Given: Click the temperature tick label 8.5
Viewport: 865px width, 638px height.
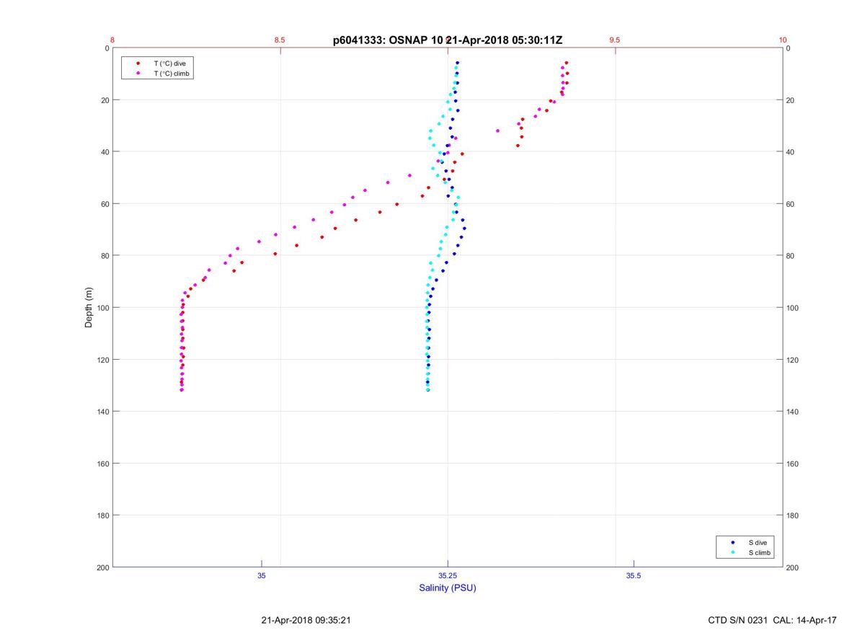Looking at the screenshot, I should 280,40.
